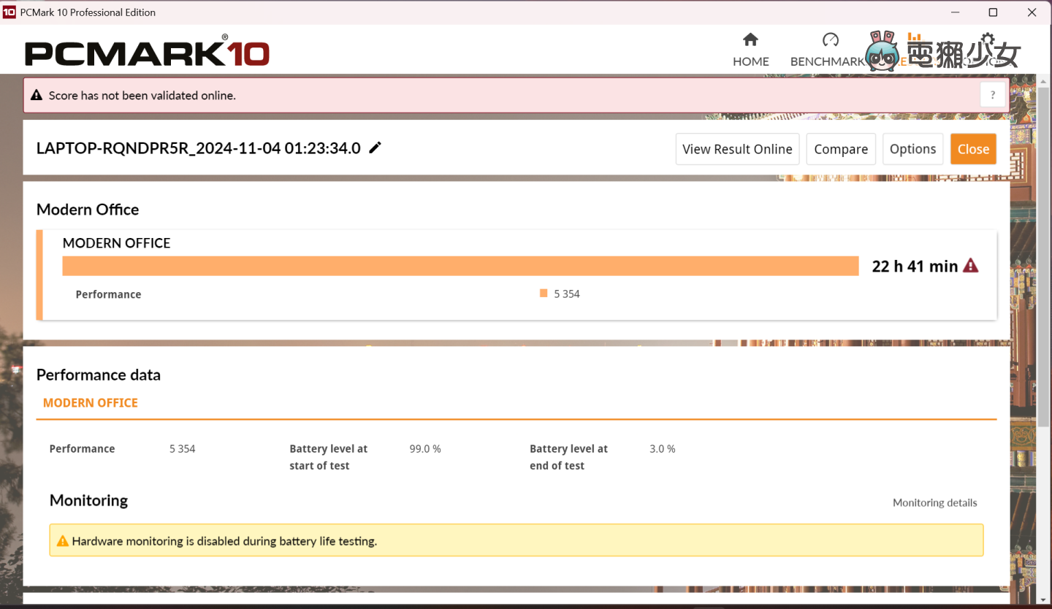Click orange Performance legend swatch
Viewport: 1052px width, 609px height.
[x=544, y=294]
